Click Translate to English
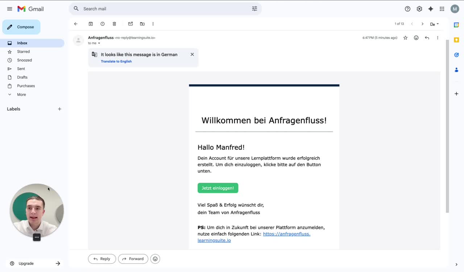 click(x=116, y=61)
